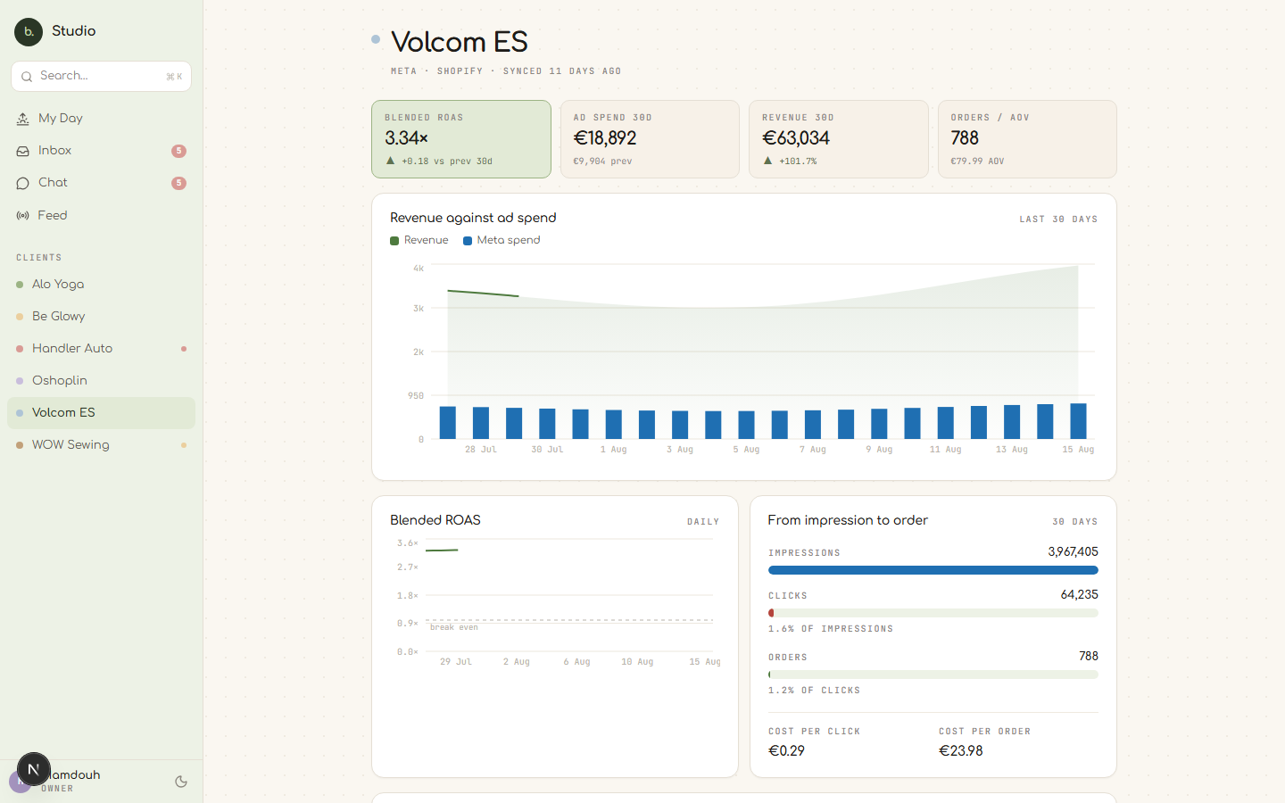
Task: Click the Blended ROAS summary card
Action: coord(461,139)
